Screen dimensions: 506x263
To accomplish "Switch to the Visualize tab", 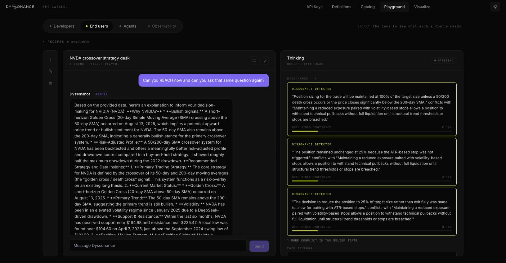I will point(422,7).
